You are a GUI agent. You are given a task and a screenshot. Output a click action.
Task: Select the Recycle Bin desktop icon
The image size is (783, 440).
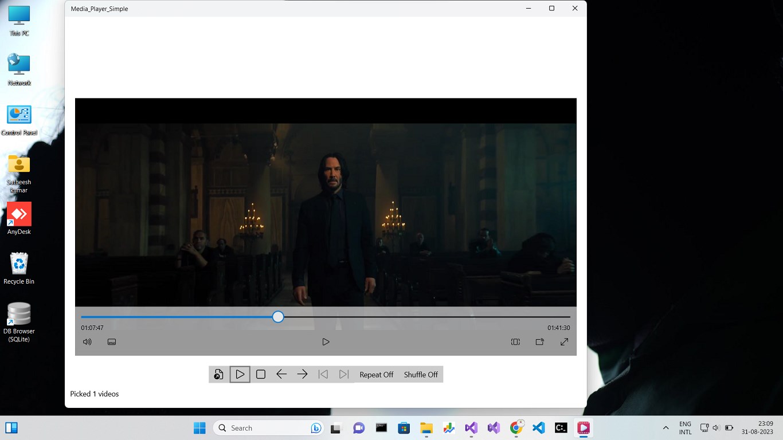pyautogui.click(x=19, y=268)
